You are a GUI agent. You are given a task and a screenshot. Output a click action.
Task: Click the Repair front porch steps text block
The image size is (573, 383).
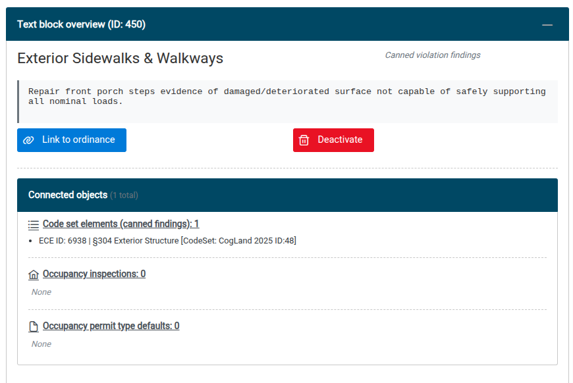[288, 101]
